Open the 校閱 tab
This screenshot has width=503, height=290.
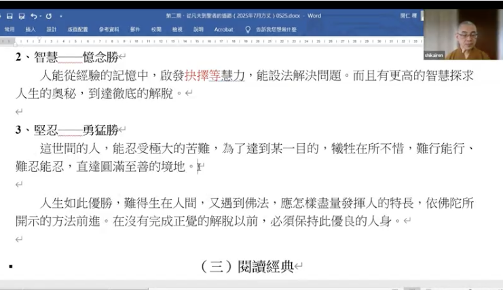pyautogui.click(x=156, y=30)
